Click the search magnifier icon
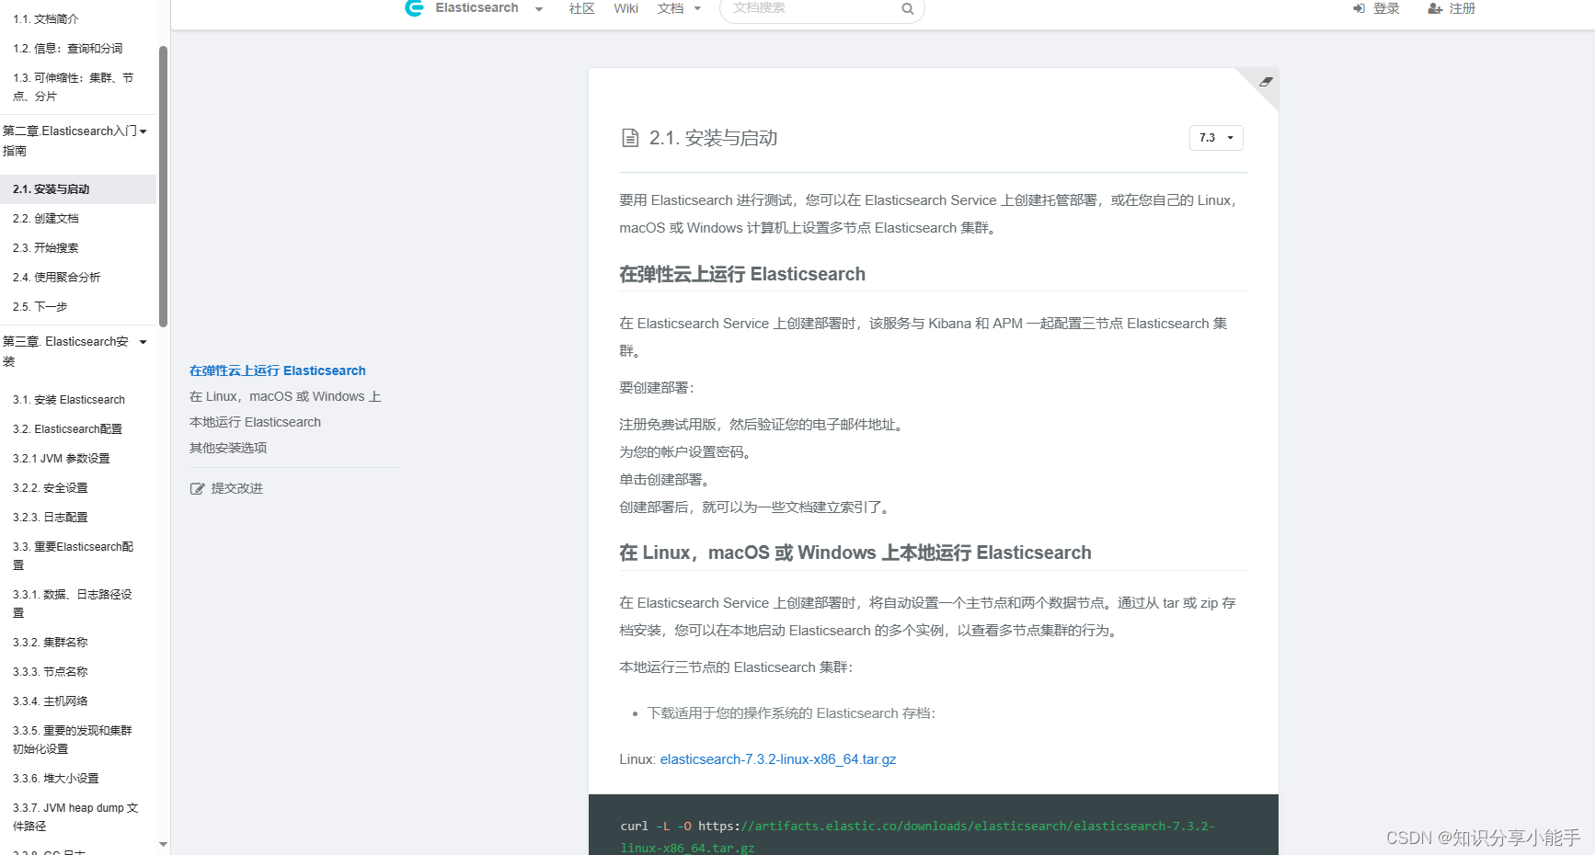 point(908,9)
